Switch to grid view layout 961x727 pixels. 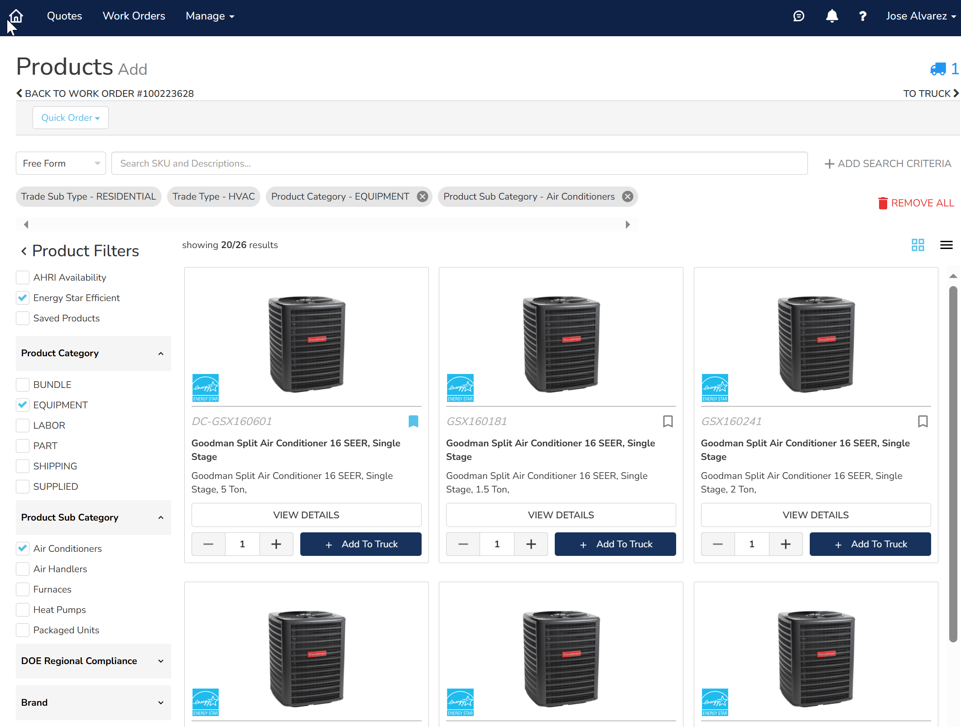tap(918, 245)
